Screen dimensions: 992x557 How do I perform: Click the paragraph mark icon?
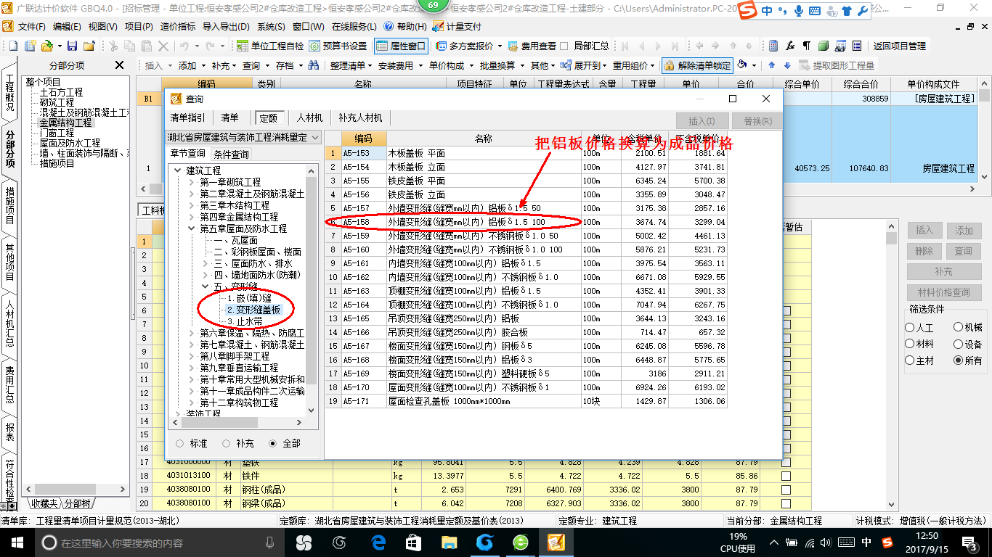click(806, 46)
